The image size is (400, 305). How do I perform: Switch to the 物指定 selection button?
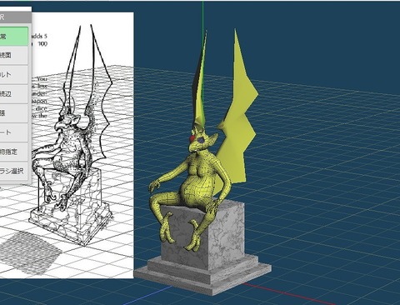(14, 152)
